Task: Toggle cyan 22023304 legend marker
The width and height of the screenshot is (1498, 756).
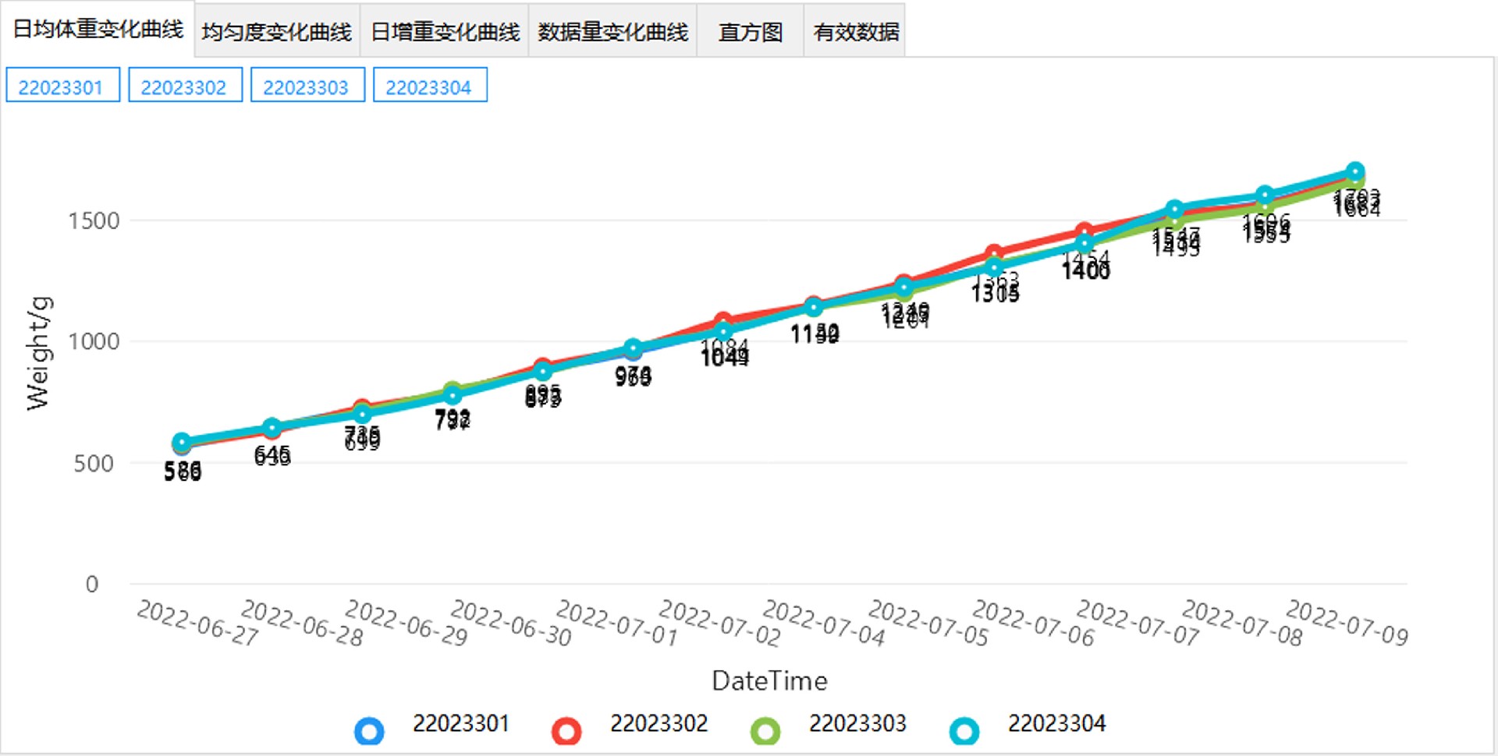Action: (x=964, y=731)
